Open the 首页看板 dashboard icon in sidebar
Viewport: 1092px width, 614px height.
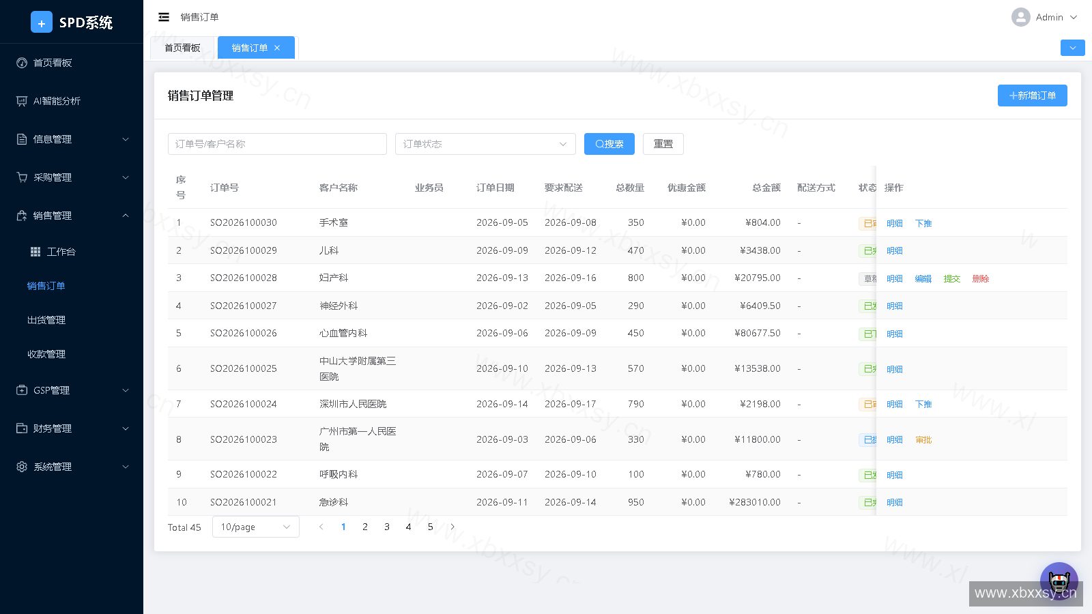[22, 63]
